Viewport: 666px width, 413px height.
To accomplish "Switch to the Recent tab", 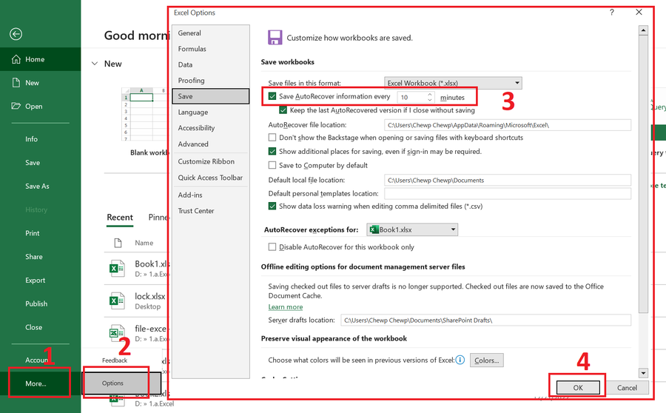I will pyautogui.click(x=120, y=218).
